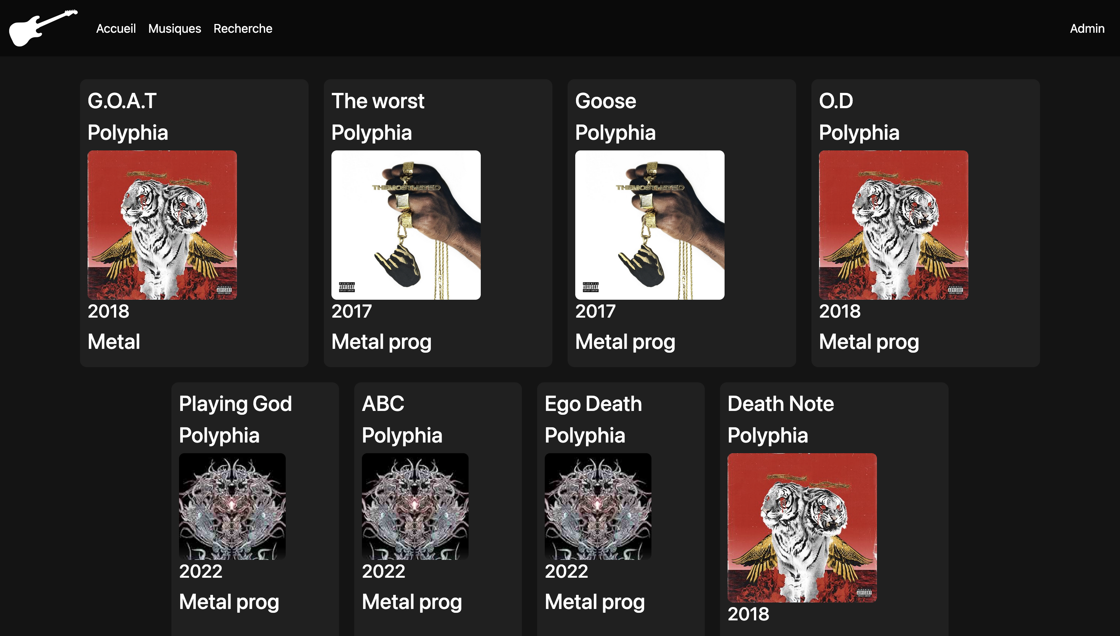Click year 2022 on Ego Death card
Viewport: 1120px width, 636px height.
(566, 571)
